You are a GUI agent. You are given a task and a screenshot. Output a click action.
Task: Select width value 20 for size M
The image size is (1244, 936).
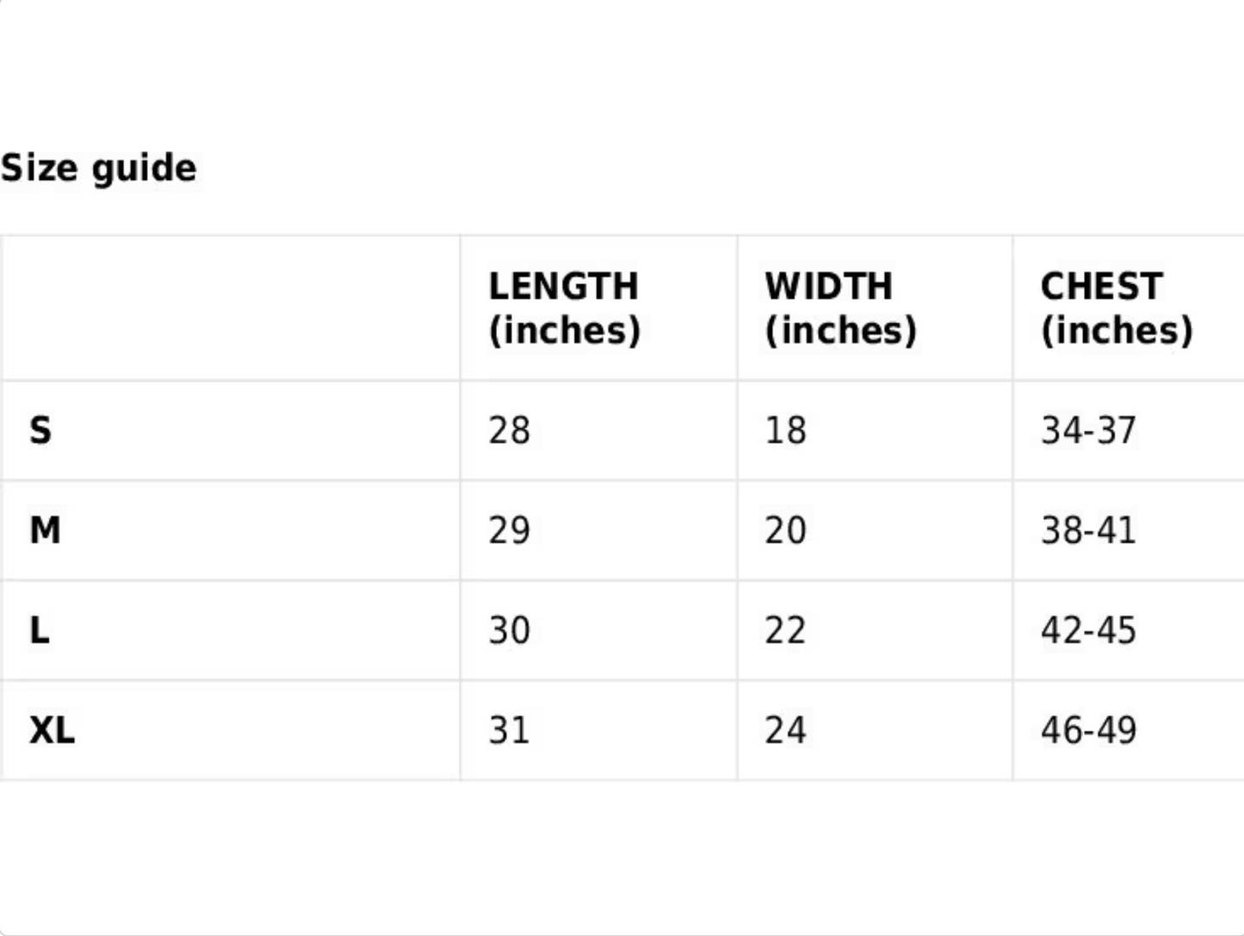tap(785, 530)
